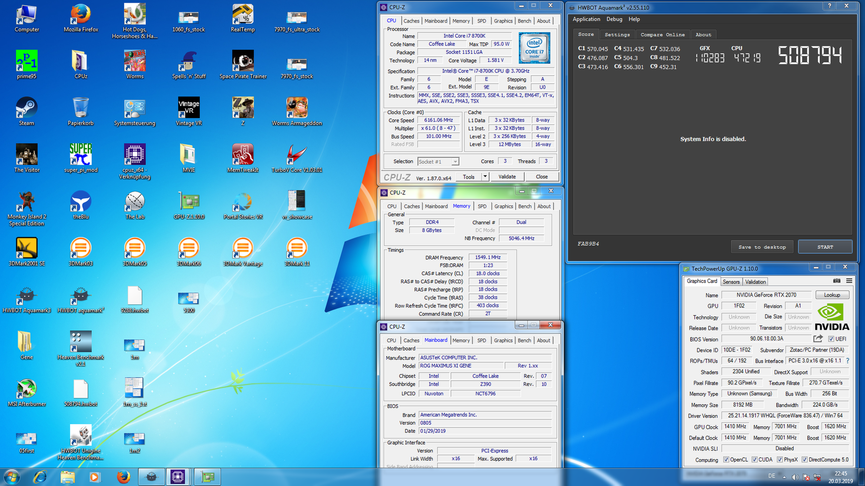Viewport: 865px width, 486px height.
Task: Toggle the PhysX checkbox in GPU-Z
Action: (x=779, y=459)
